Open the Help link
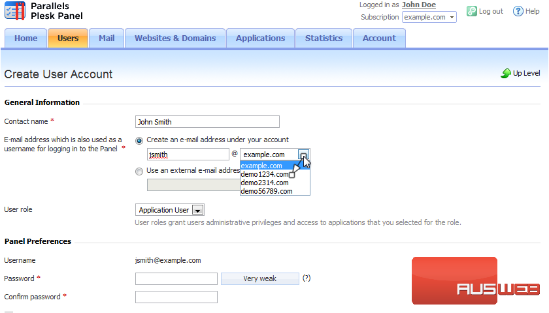 click(x=532, y=11)
